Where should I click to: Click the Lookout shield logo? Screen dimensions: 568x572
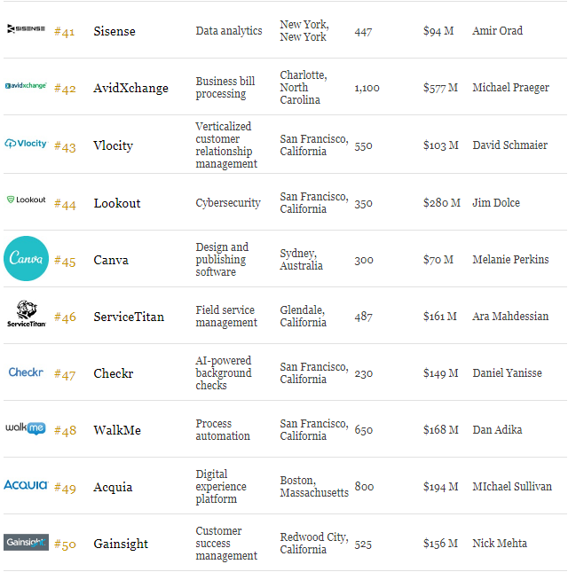click(x=26, y=200)
